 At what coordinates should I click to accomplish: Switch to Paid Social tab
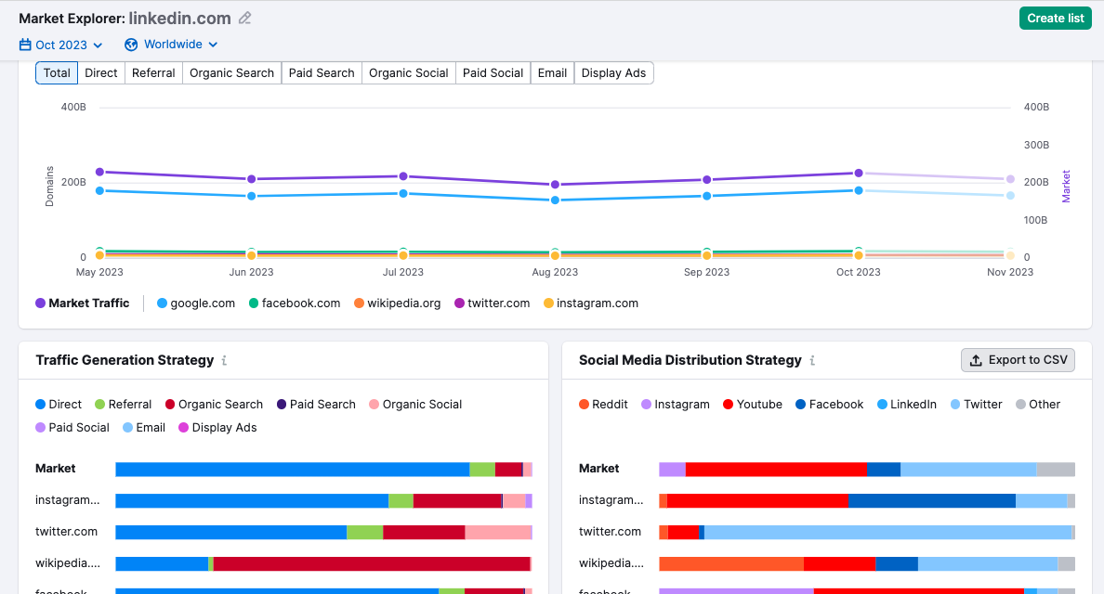coord(493,73)
